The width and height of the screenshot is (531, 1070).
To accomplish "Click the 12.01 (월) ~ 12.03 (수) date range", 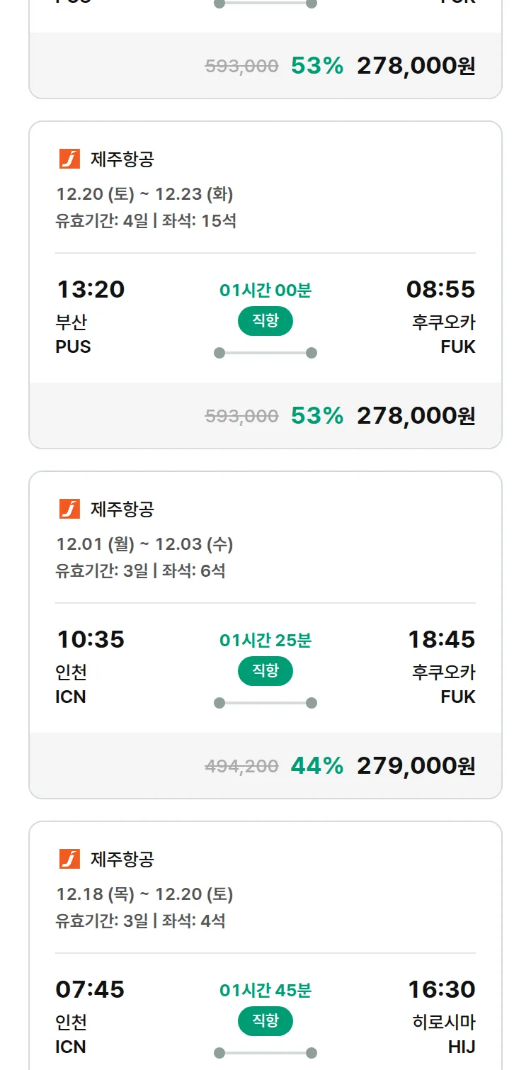I will pos(144,544).
